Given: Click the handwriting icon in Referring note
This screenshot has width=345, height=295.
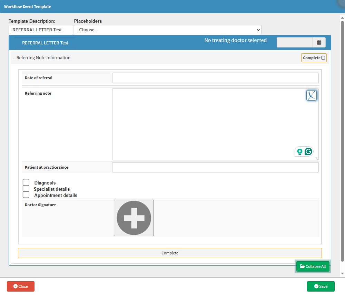Looking at the screenshot, I should coord(312,95).
